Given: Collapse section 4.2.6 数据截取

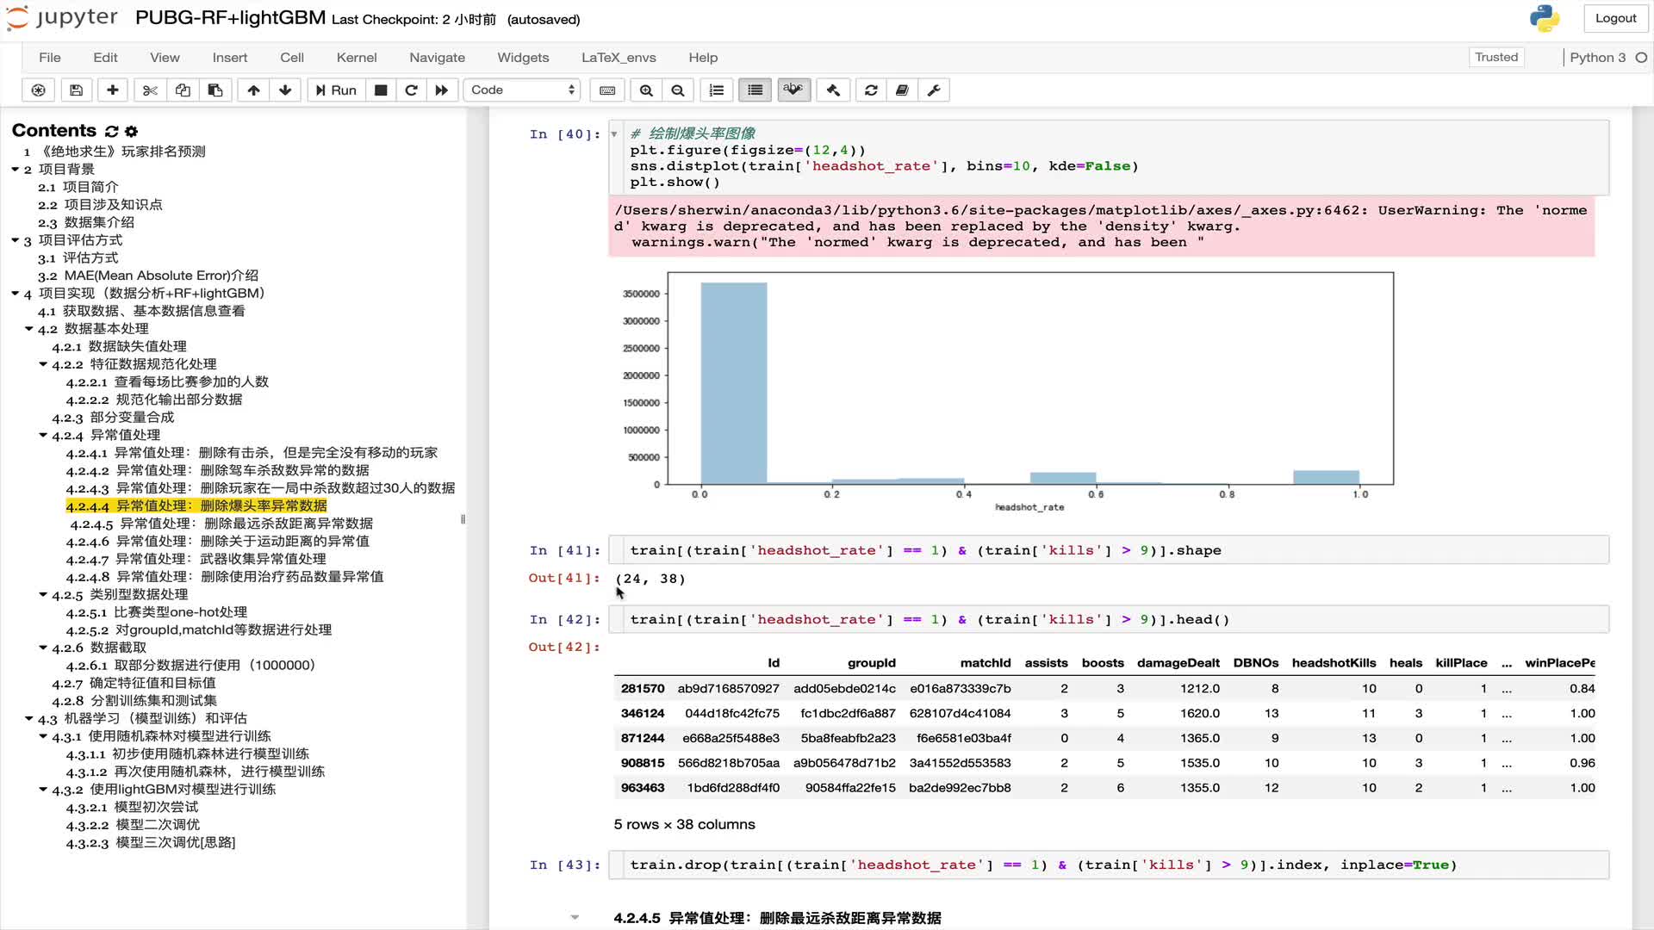Looking at the screenshot, I should click(43, 647).
